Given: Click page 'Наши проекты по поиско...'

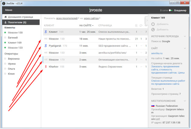Looking at the screenshot, I should 114,39.
